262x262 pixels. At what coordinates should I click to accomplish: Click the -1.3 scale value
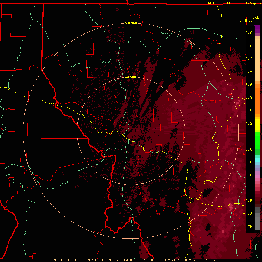click(x=248, y=214)
